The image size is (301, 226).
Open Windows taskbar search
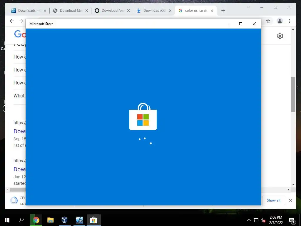[x=21, y=220]
